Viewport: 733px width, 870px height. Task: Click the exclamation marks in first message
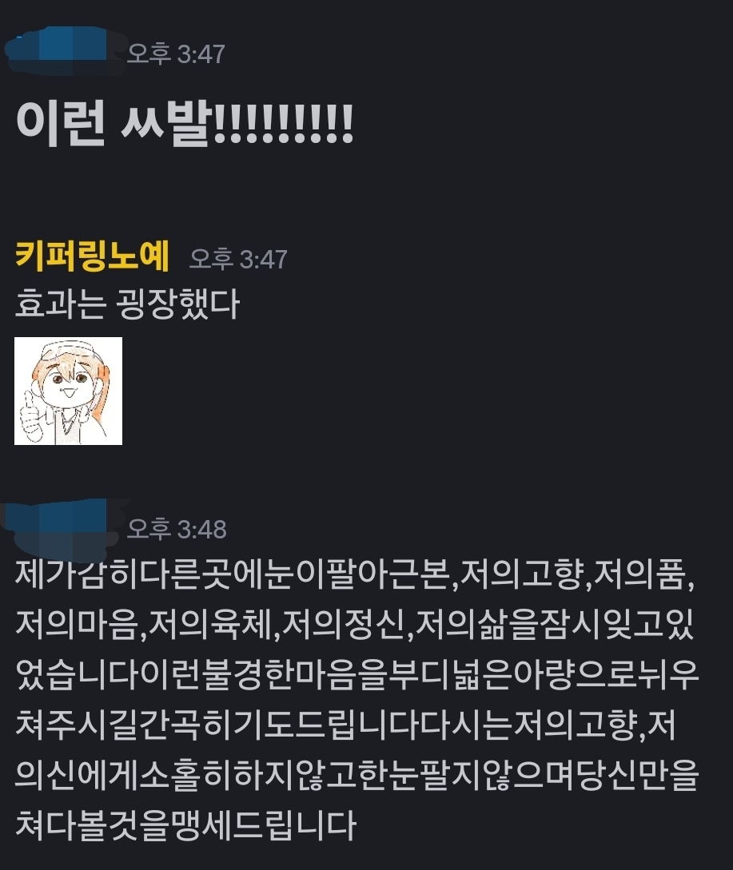point(283,124)
